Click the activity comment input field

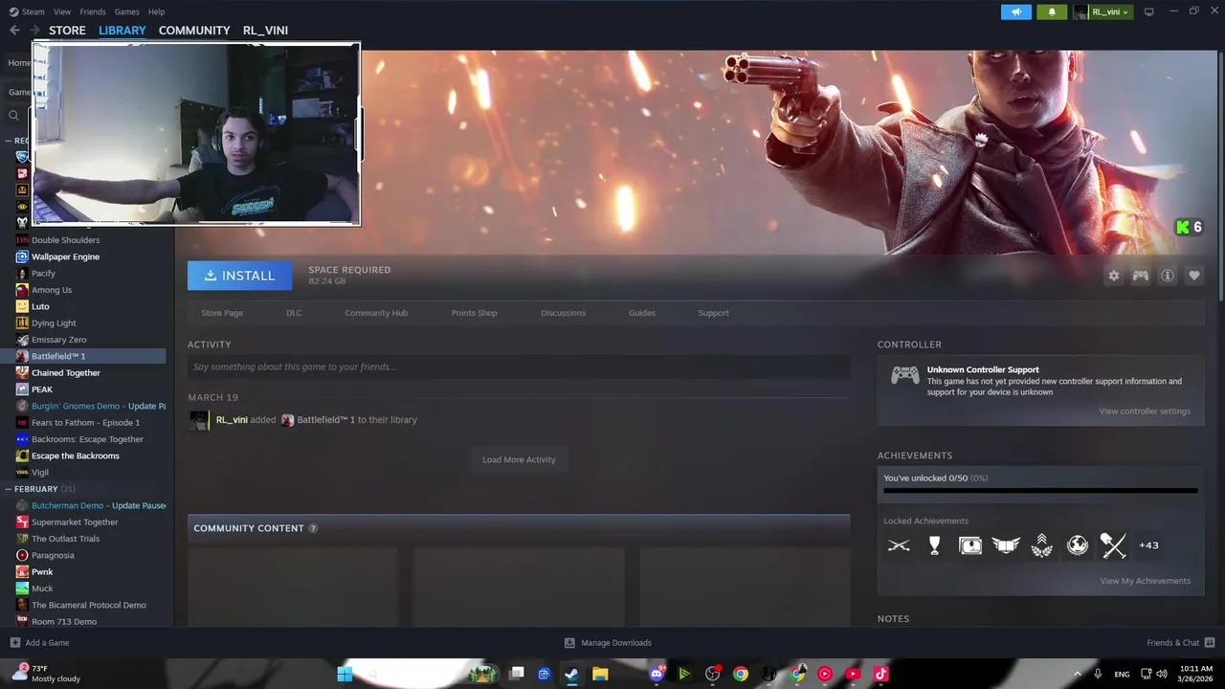tap(519, 367)
